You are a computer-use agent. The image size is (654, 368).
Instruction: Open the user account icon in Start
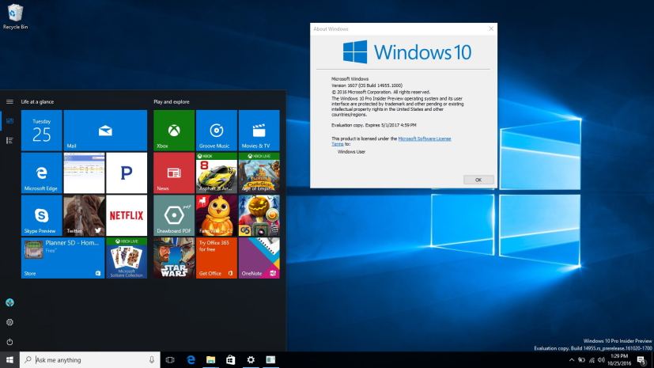(9, 302)
